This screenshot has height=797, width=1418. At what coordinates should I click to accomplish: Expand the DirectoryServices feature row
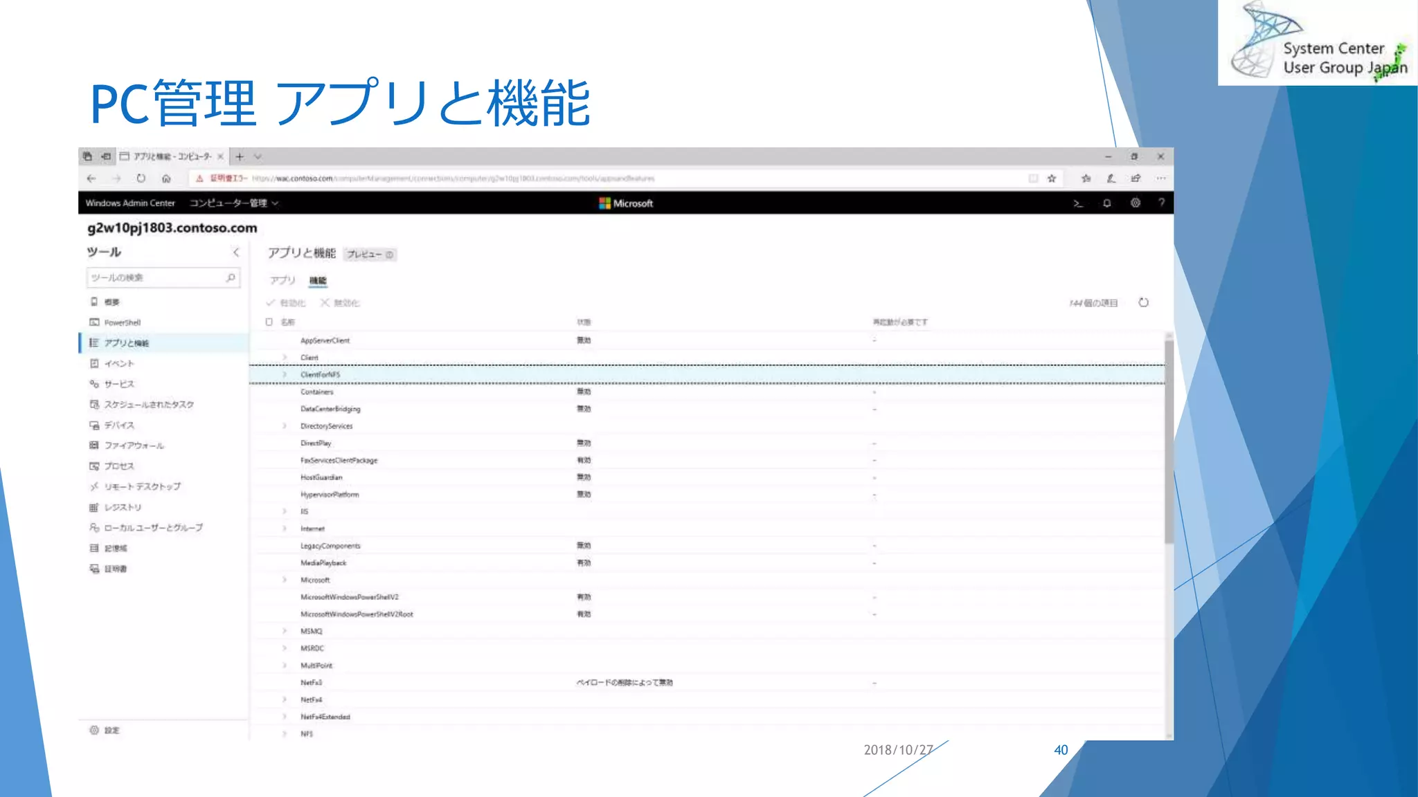[285, 426]
